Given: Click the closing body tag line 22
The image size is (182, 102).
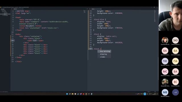Looking at the screenshot, I should [18, 57].
